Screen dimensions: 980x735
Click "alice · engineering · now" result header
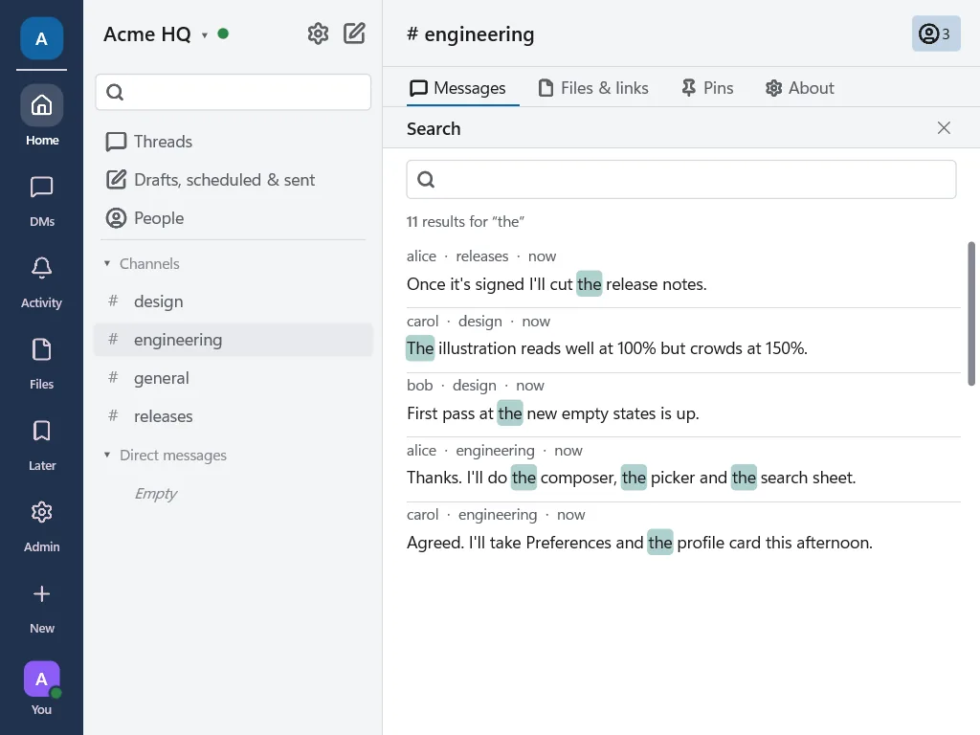tap(495, 451)
